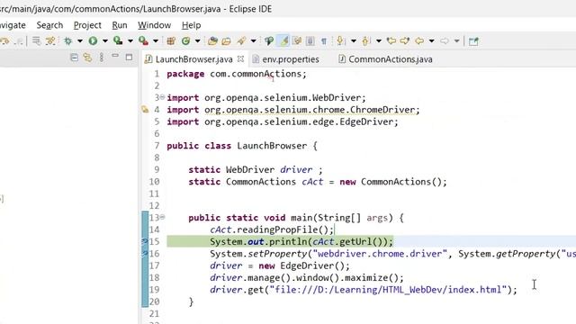Open the explorer View Menu dots
Screen dimensions: 576x324
(102, 58)
